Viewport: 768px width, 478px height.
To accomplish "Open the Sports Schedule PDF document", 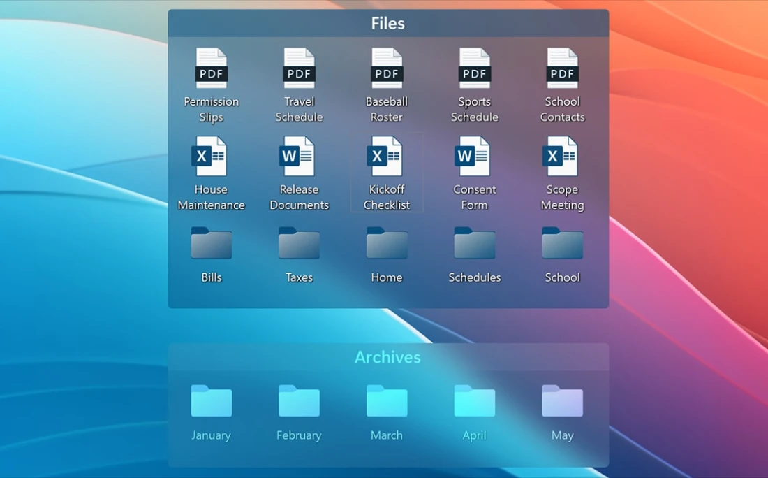I will tap(475, 69).
